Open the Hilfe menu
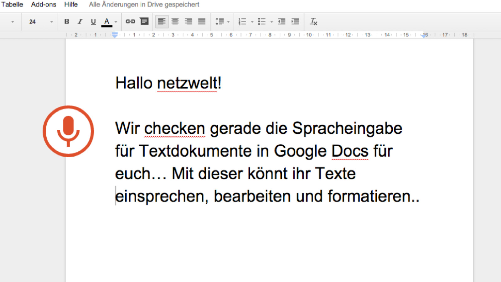Screen dimensions: 501x282 pyautogui.click(x=71, y=4)
